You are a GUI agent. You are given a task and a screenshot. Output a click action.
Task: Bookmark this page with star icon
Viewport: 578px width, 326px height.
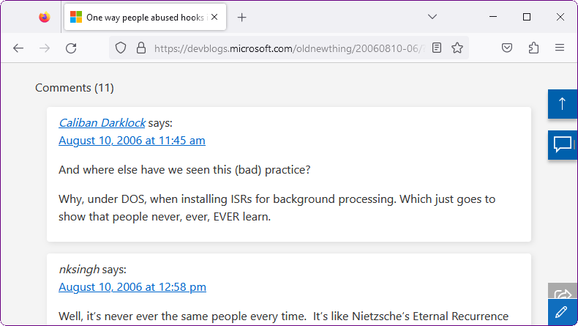tap(457, 48)
